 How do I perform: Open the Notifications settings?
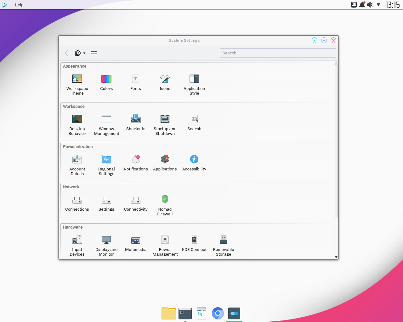(x=136, y=163)
